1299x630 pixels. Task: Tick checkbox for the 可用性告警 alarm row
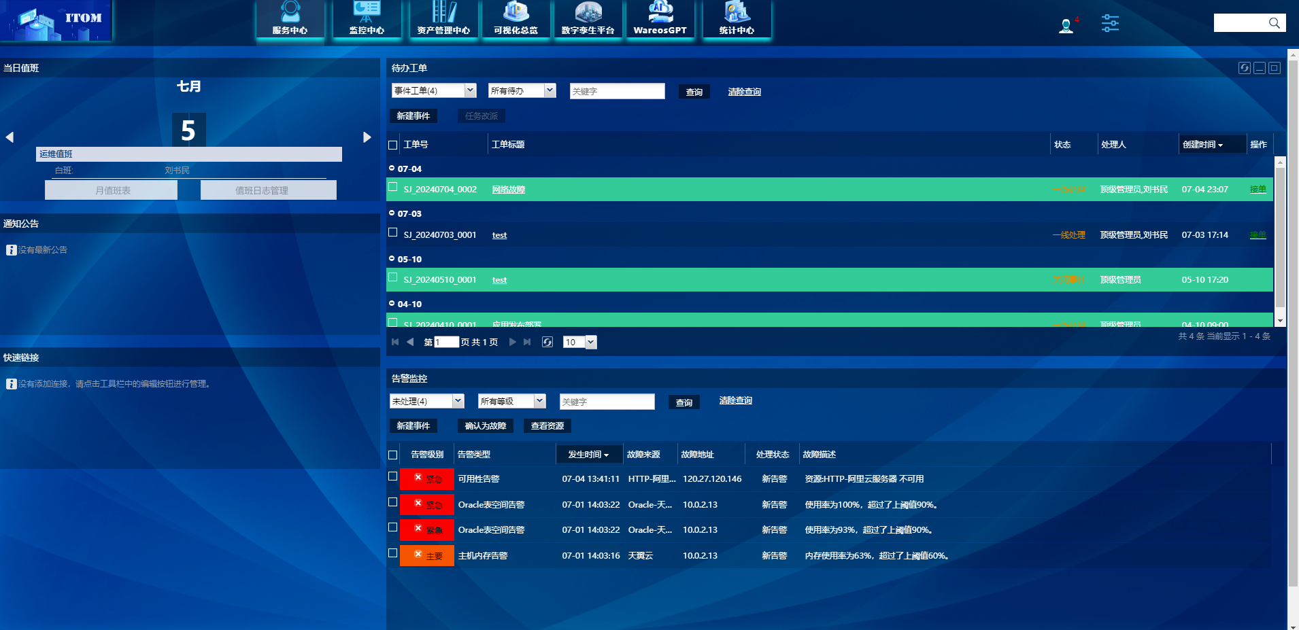392,476
